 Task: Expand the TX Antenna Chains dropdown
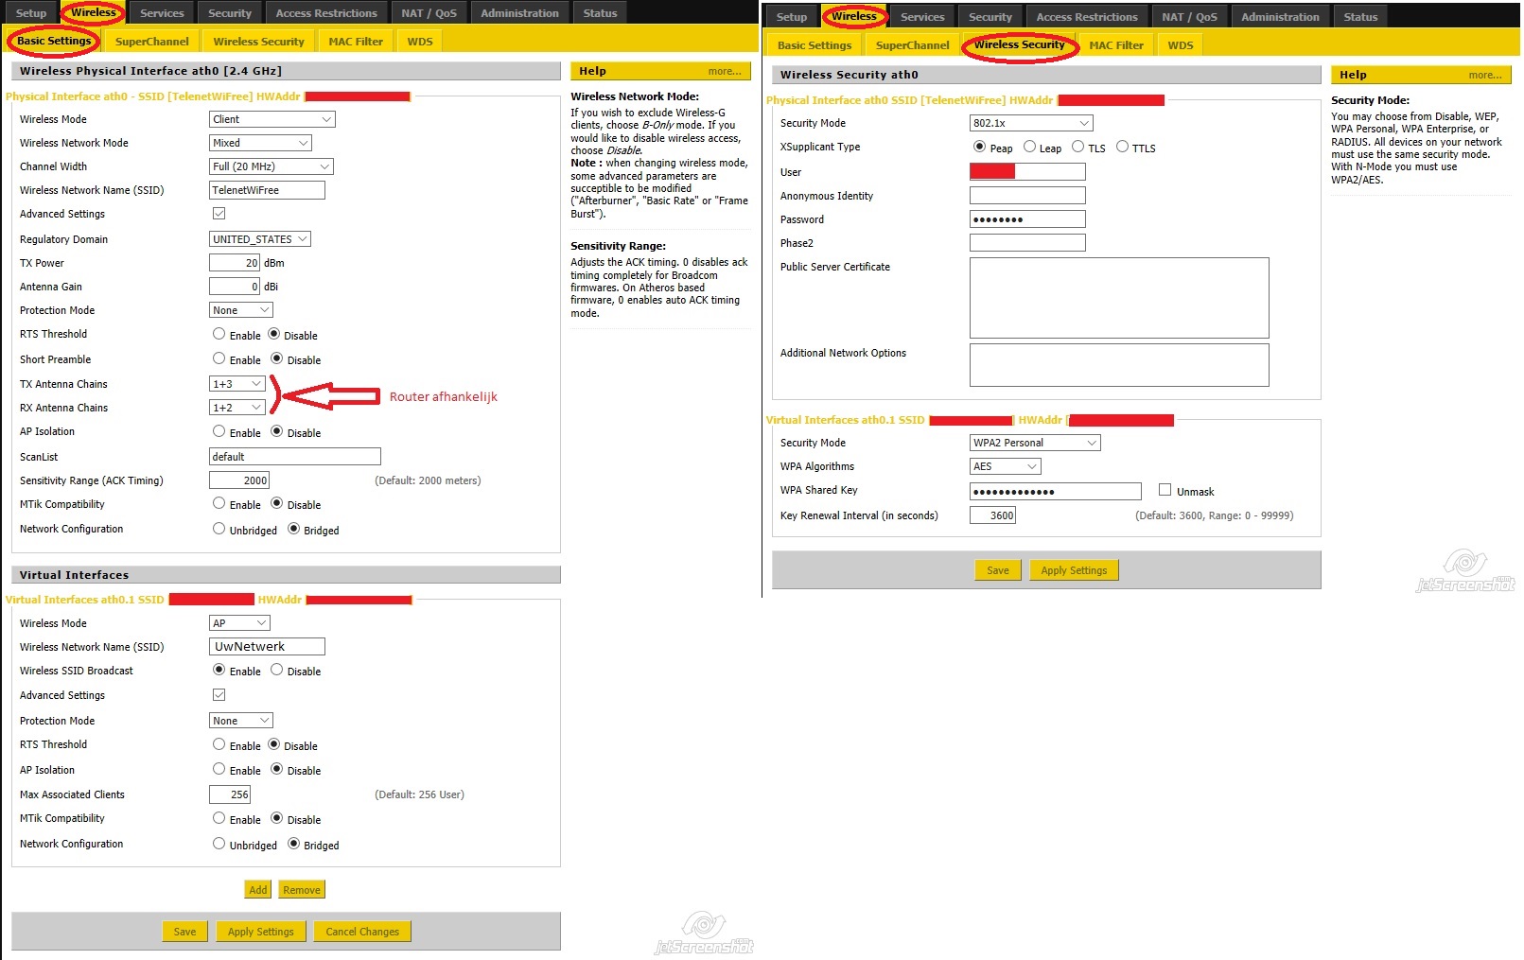(236, 384)
